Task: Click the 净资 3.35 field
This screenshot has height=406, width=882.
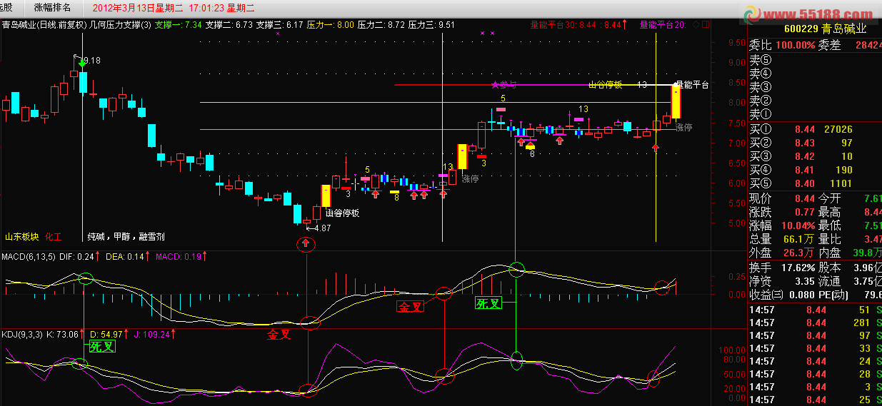Action: [782, 281]
